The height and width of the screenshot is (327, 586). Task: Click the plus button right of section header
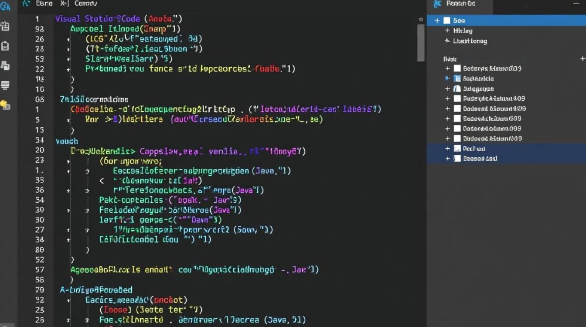(x=582, y=58)
